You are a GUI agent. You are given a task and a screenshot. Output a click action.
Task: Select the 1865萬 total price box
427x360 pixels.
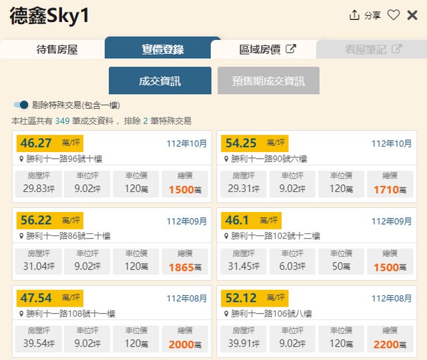(185, 261)
